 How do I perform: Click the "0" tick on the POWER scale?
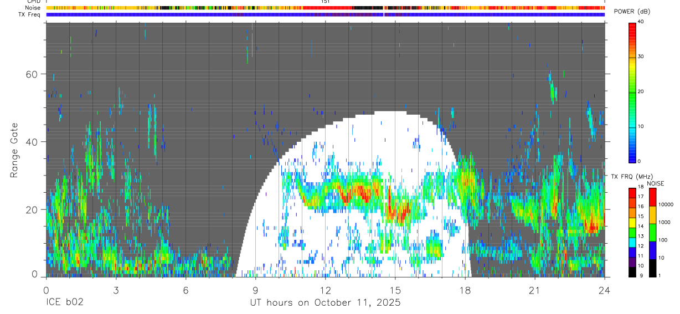click(x=640, y=161)
